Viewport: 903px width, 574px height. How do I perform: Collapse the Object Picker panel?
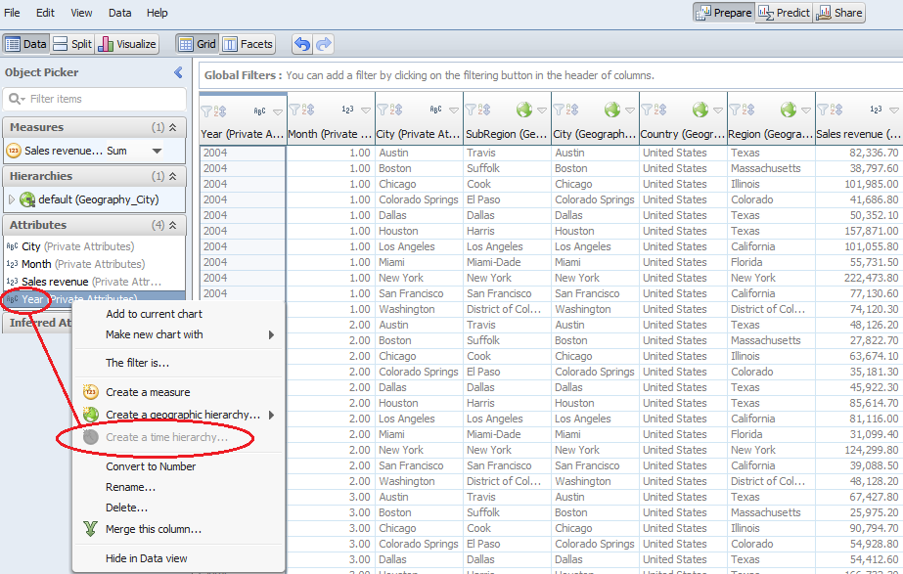178,72
